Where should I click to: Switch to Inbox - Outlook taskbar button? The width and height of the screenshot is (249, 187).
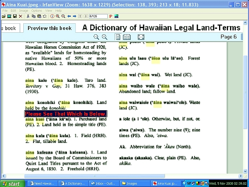click(103, 183)
